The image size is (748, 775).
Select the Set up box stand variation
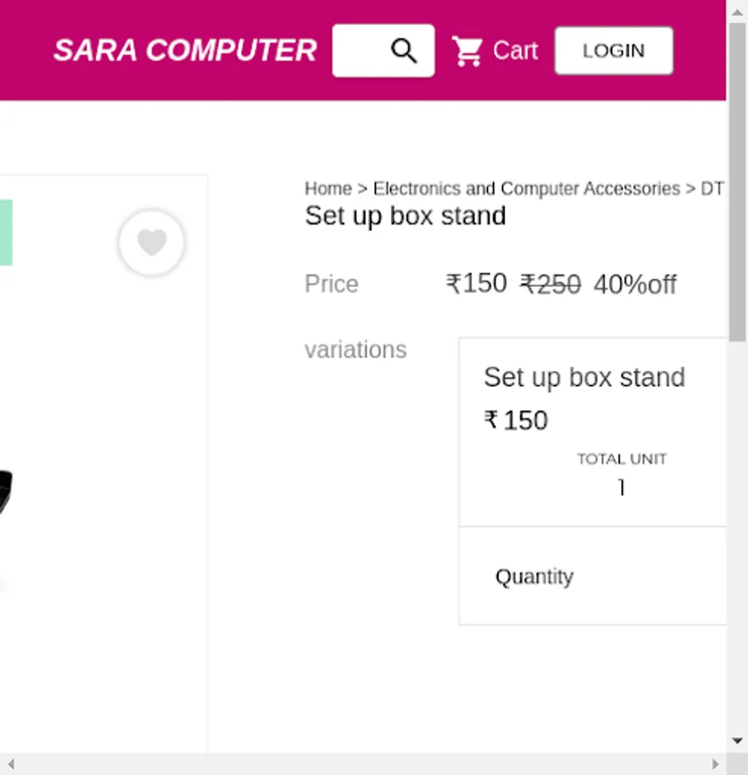[584, 377]
